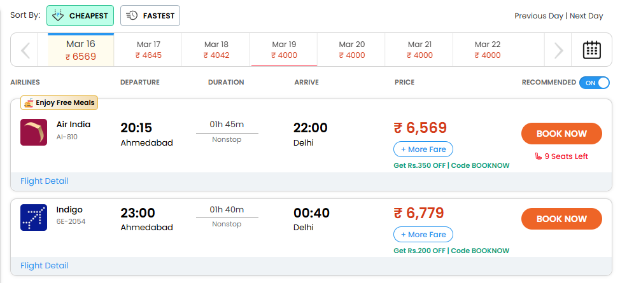
Task: Sort flights by Cheapest
Action: 80,16
